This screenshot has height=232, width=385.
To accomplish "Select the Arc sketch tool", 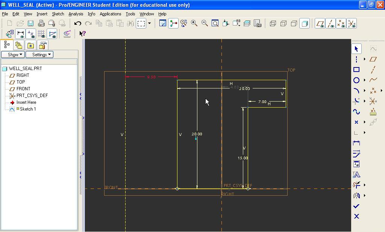I will tap(356, 91).
